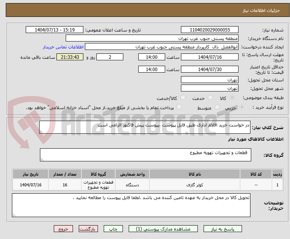
Task: Toggle the اسناد خزانه اسلامی payment checkbox
Action: point(179,107)
